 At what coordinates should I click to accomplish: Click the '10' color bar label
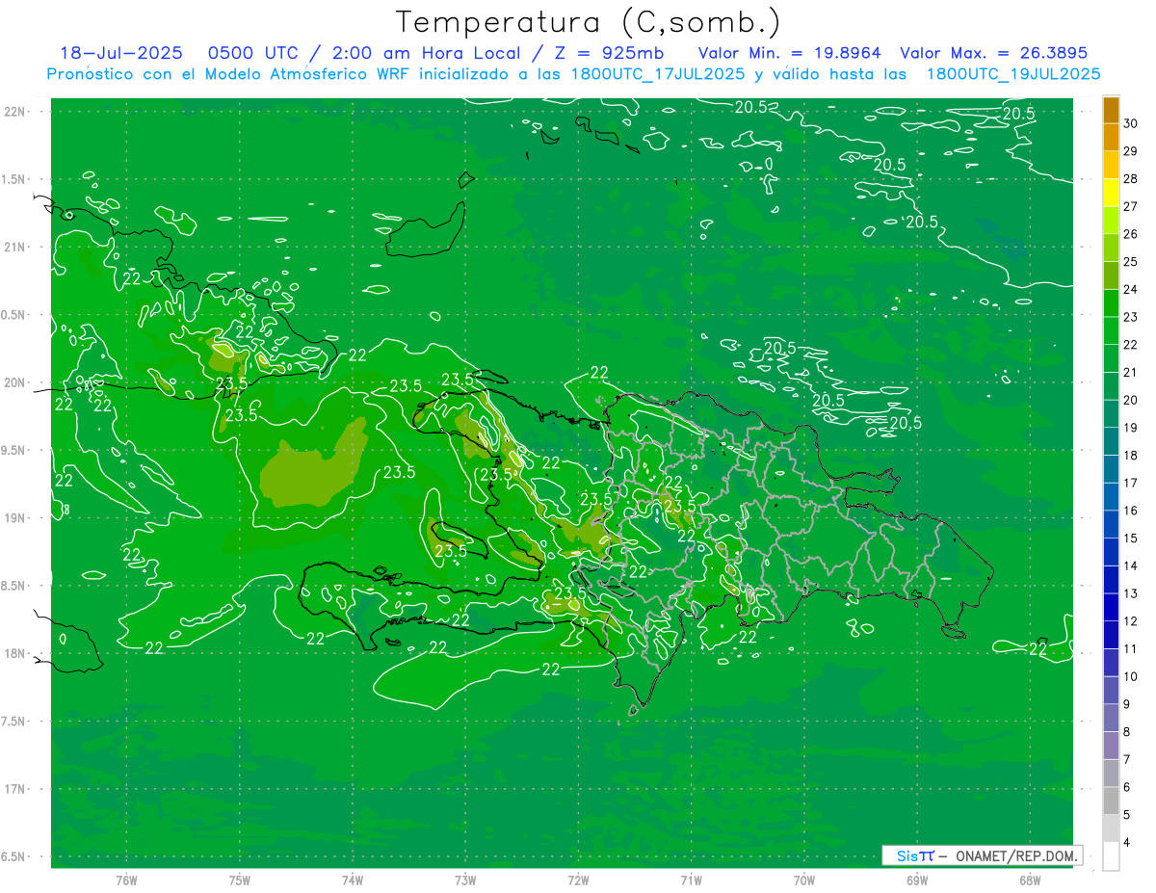click(x=1131, y=676)
